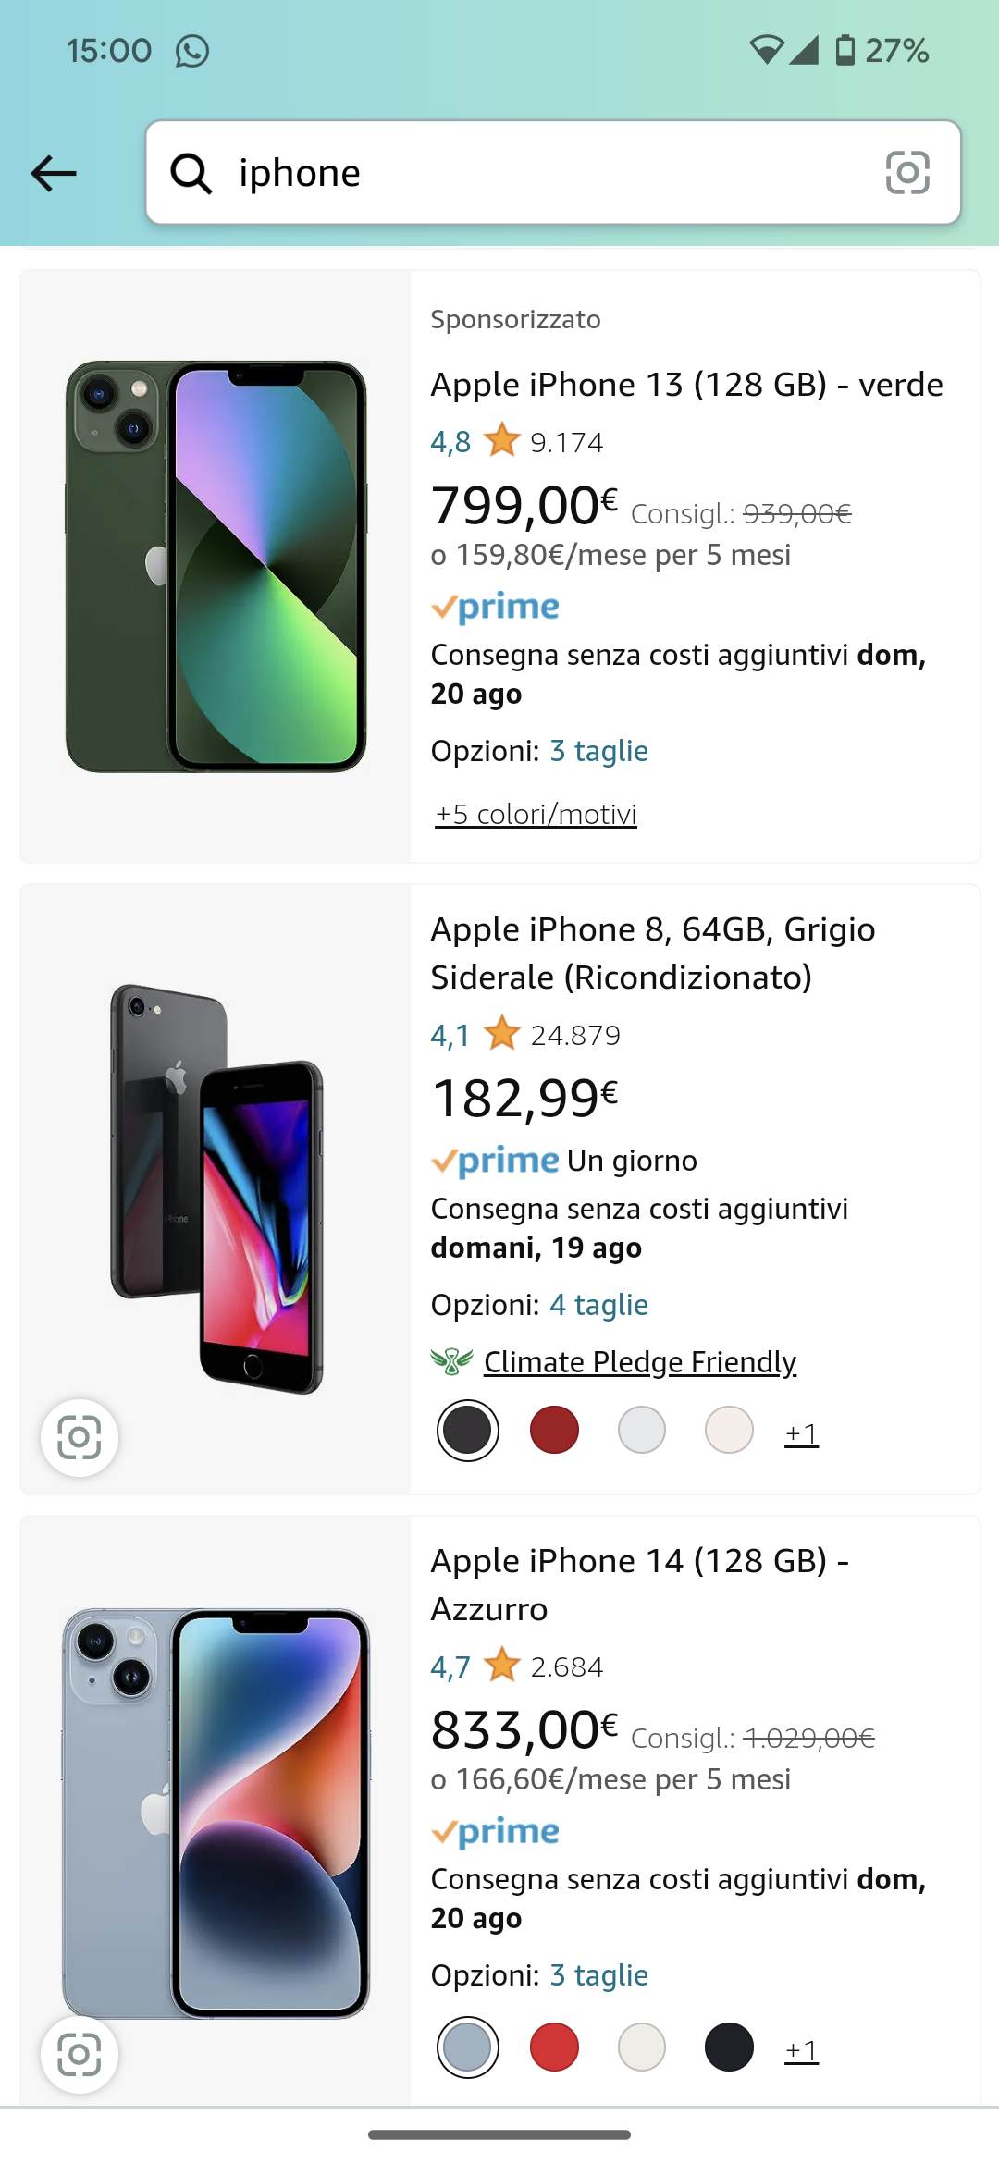Viewport: 999px width, 2164px height.
Task: Tap the WhatsApp notification icon in status bar
Action: (x=192, y=51)
